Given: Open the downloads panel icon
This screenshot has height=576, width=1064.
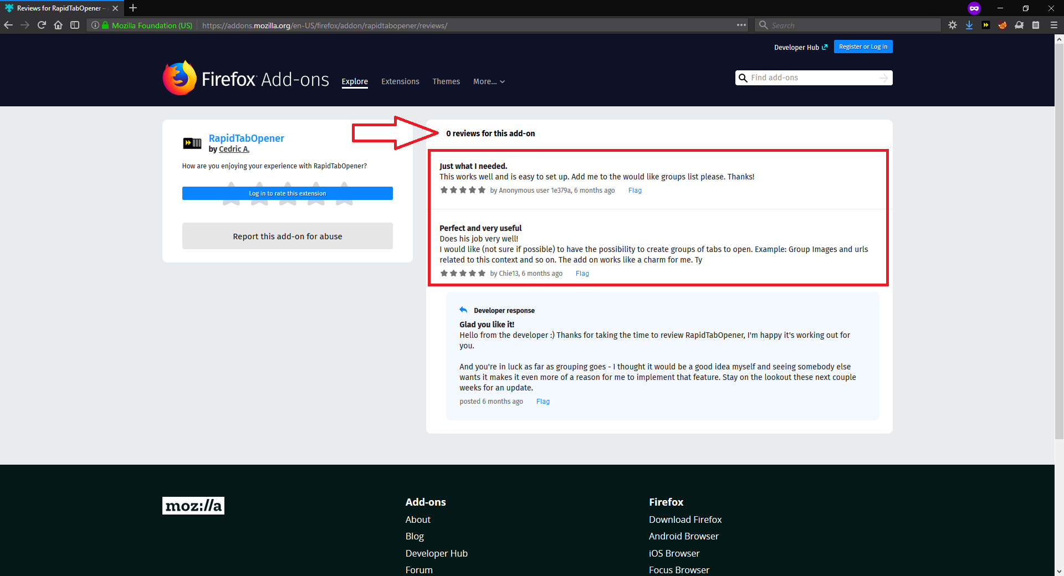Looking at the screenshot, I should [969, 25].
